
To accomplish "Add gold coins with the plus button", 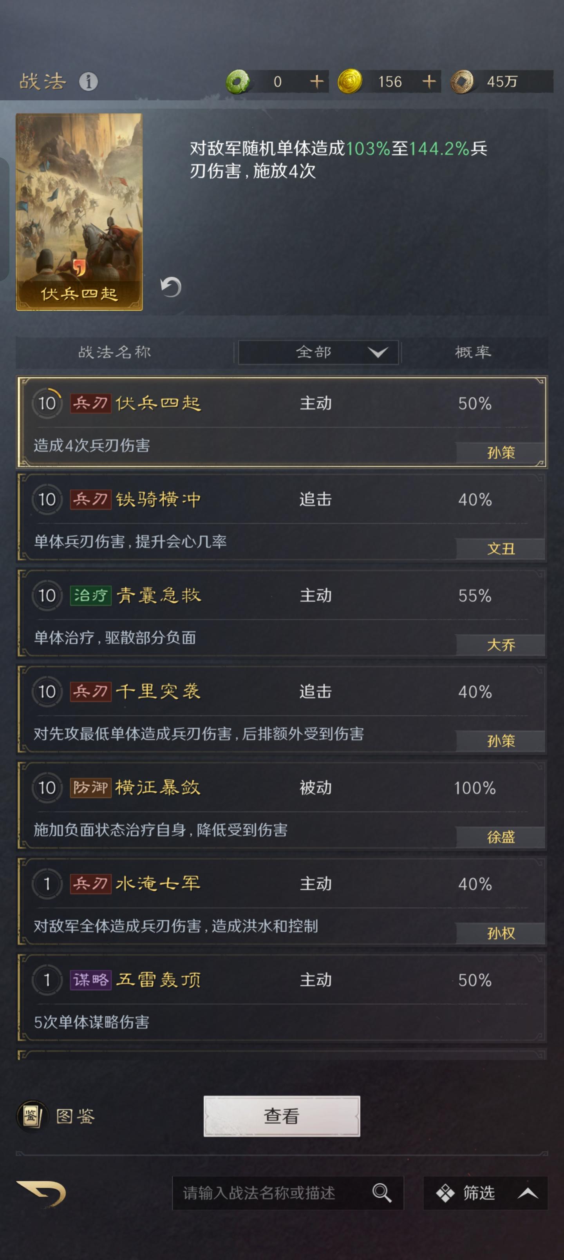I will (x=430, y=81).
